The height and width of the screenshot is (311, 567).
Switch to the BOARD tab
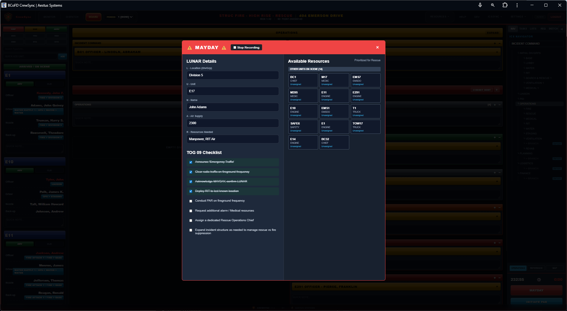(x=93, y=17)
